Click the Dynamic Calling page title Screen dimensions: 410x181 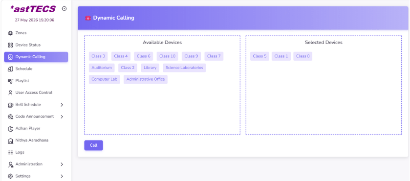tap(114, 18)
